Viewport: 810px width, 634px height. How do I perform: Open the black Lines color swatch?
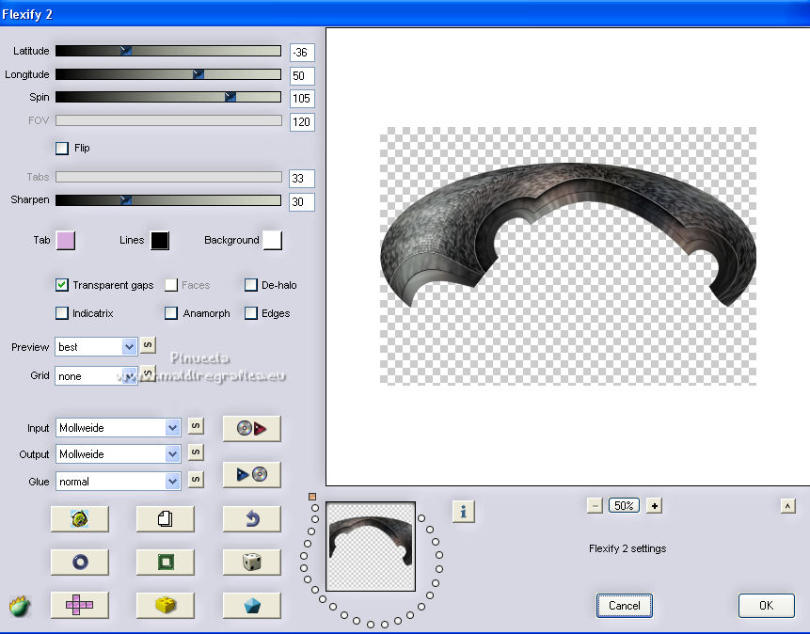[160, 240]
